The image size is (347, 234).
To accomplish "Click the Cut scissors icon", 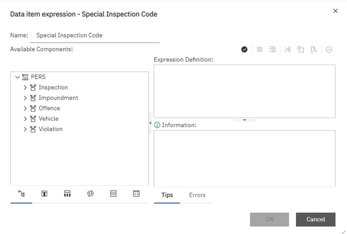I will pos(287,49).
